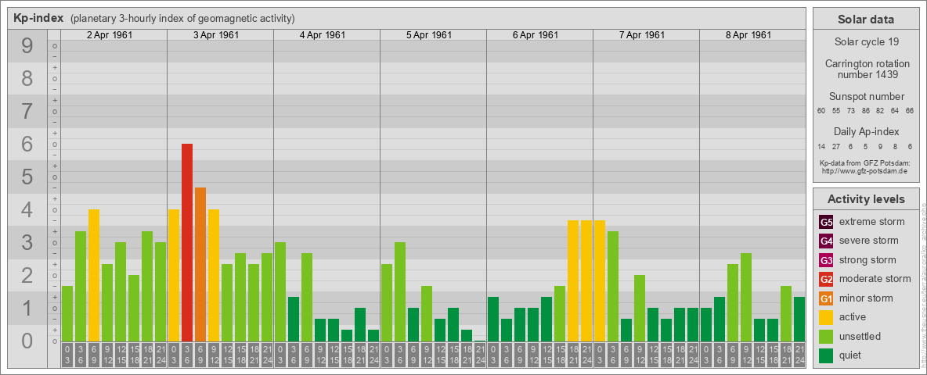Click the dark green 'quiet' legend swatch
Image resolution: width=927 pixels, height=375 pixels.
[x=827, y=355]
